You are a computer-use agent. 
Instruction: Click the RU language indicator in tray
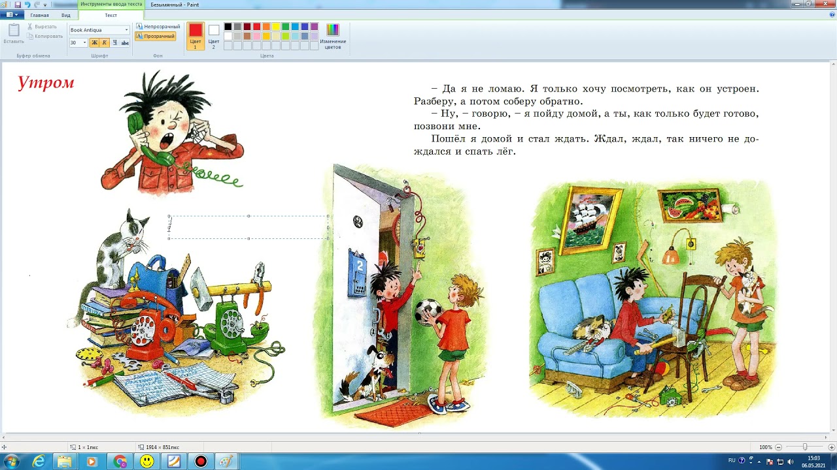point(732,461)
